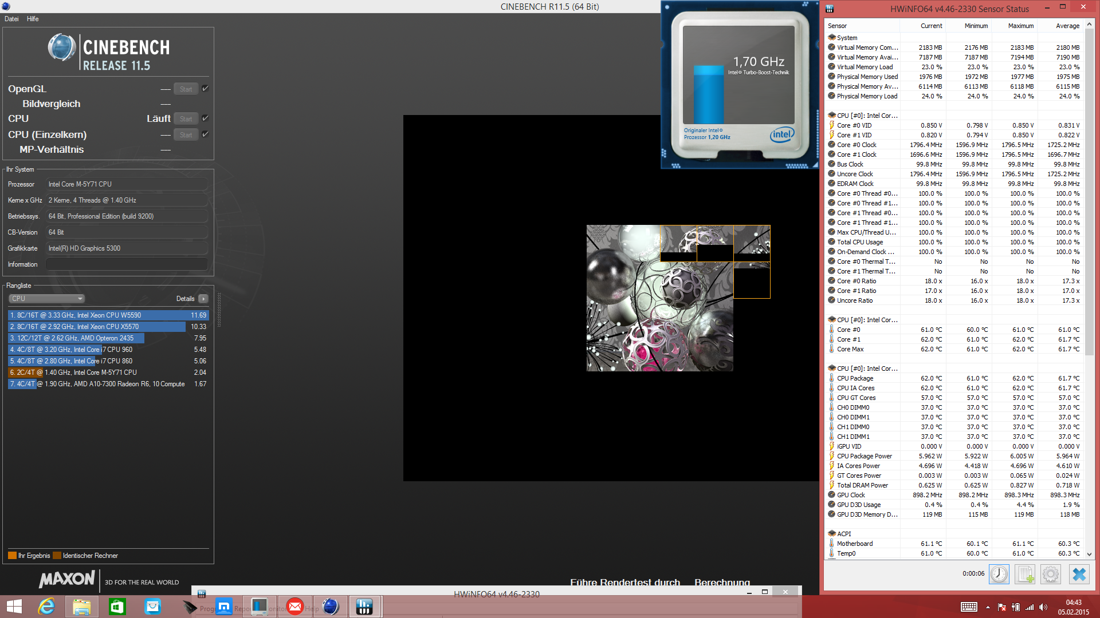Show hidden tray icons arrow
The image size is (1100, 618).
click(988, 607)
